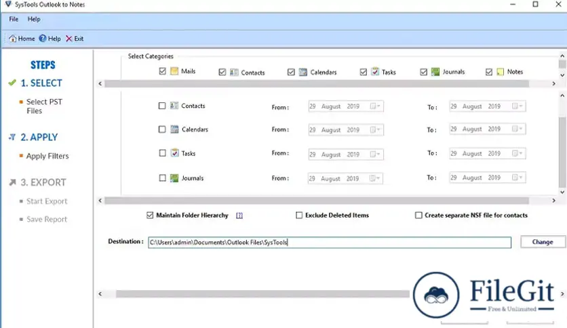Click the Calendars icon in Select Categories

303,72
